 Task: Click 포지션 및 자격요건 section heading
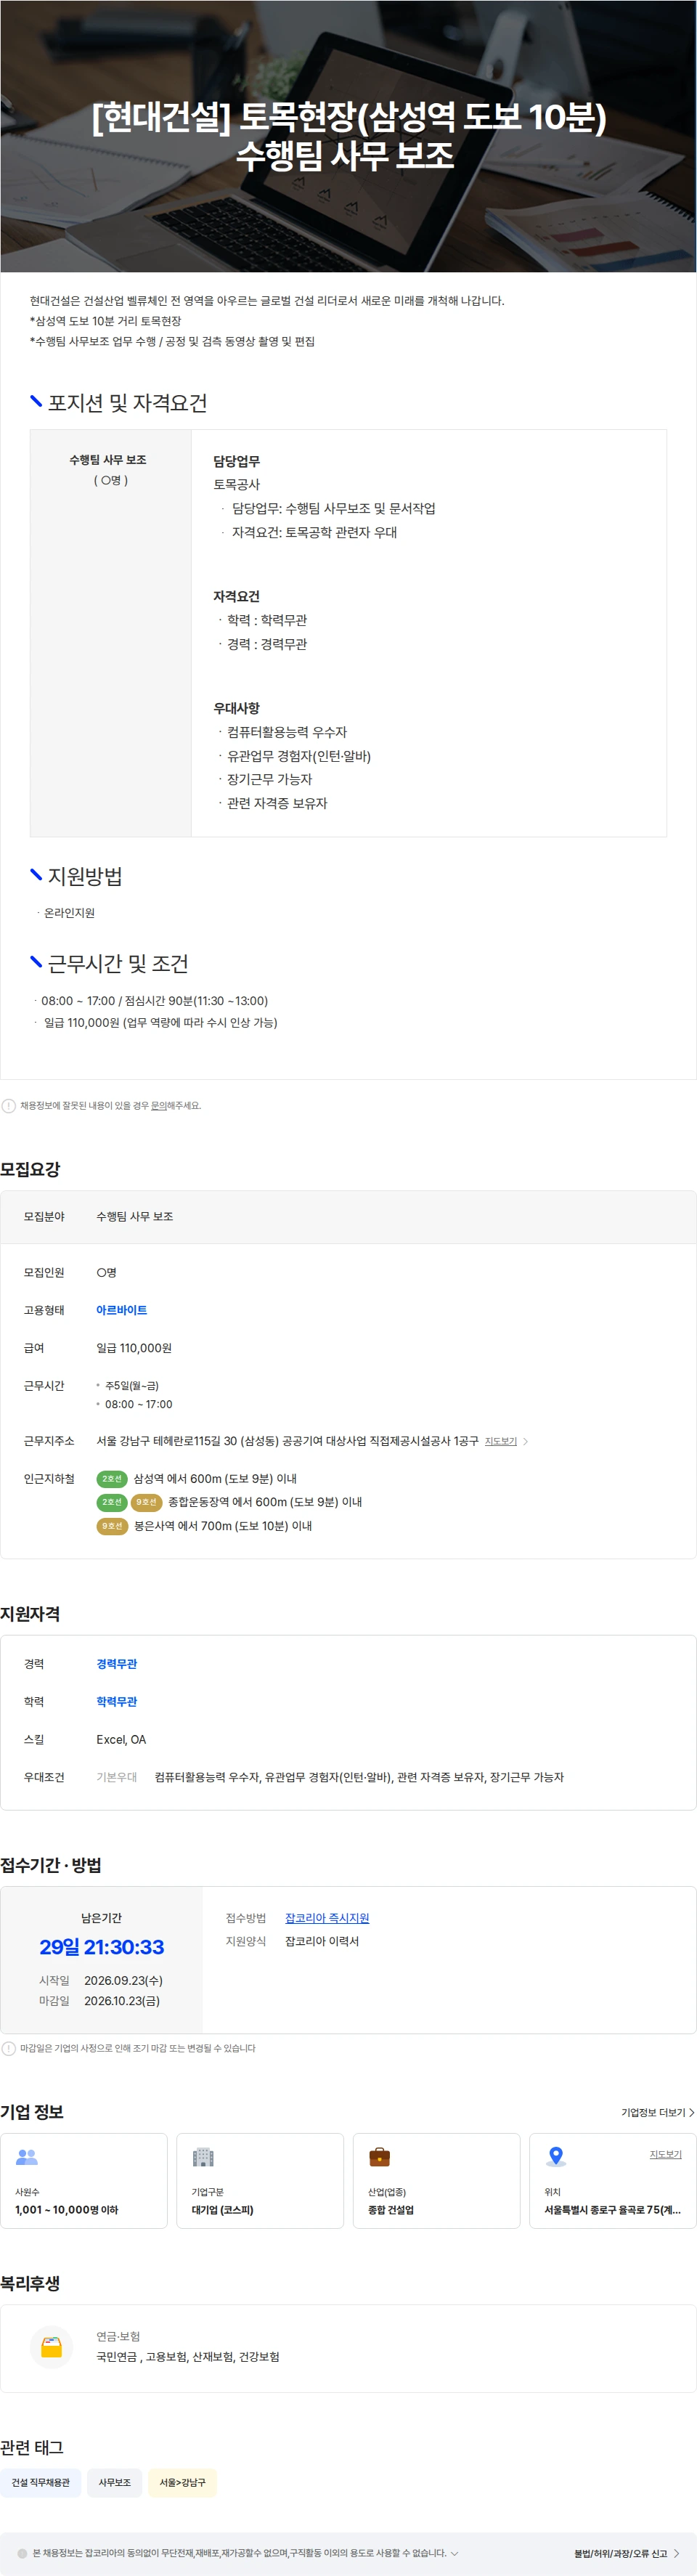click(x=128, y=403)
